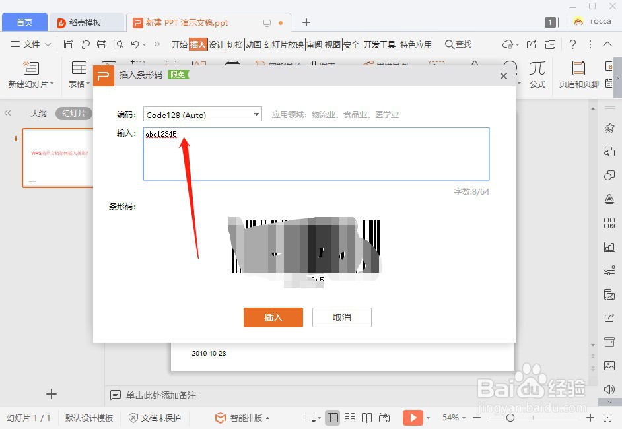This screenshot has height=429, width=622.
Task: Expand the 文件 menu dropdown arrow
Action: [x=48, y=44]
